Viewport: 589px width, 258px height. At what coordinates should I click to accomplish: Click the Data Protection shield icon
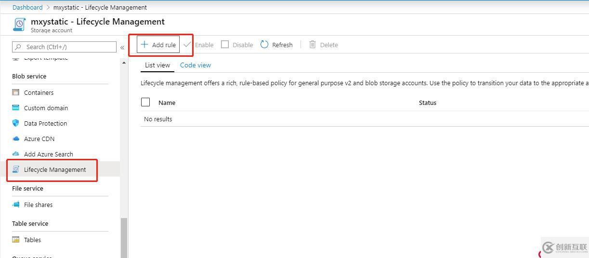click(x=16, y=123)
